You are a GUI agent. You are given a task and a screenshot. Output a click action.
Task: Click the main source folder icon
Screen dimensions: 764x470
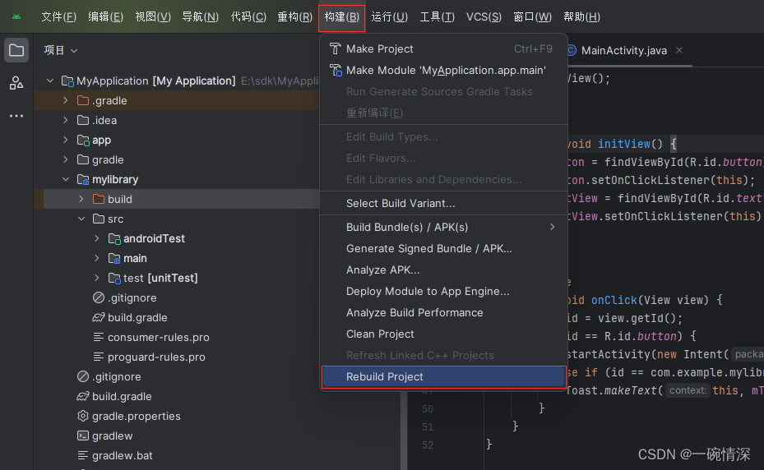114,258
